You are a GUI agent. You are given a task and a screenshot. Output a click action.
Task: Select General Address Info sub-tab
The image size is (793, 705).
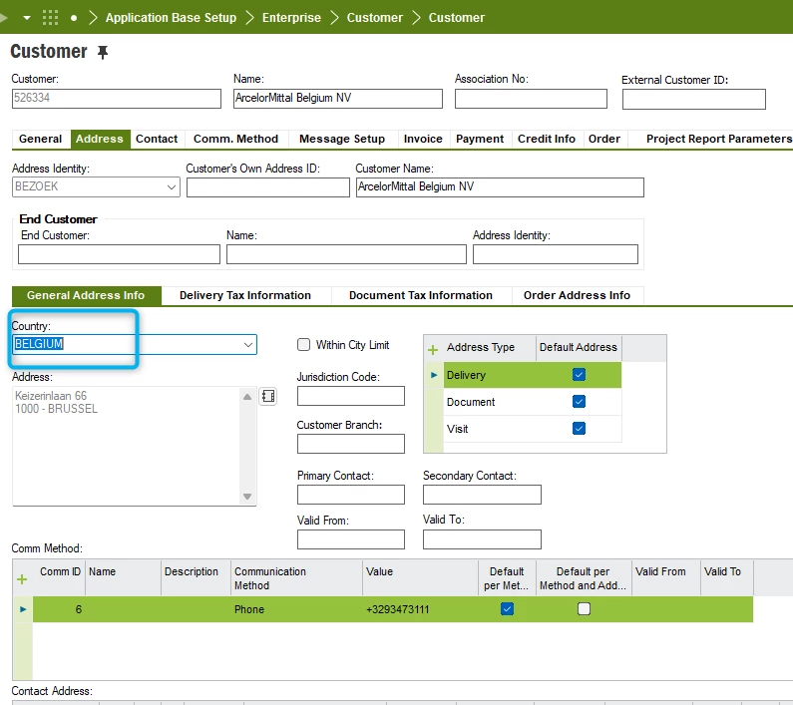86,295
